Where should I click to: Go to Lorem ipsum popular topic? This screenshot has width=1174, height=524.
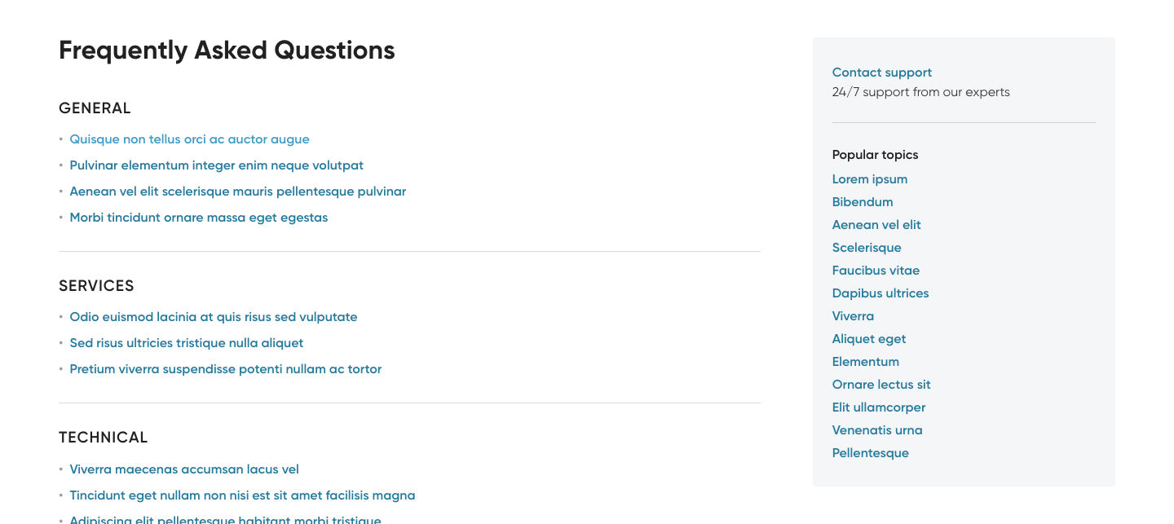point(869,179)
